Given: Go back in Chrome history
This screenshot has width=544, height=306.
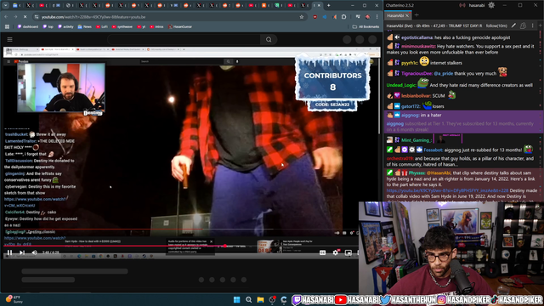Looking at the screenshot, I should [x=6, y=17].
